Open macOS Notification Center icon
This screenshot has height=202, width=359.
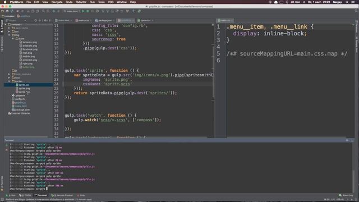coord(353,2)
